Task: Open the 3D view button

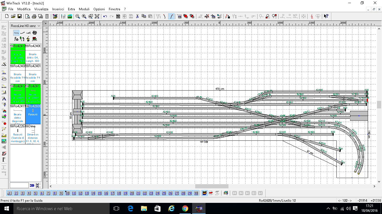Action: click(32, 186)
